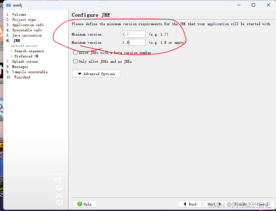Viewport: 276px width, 211px height.
Task: Click the exe4j title bar icon
Action: click(x=9, y=5)
